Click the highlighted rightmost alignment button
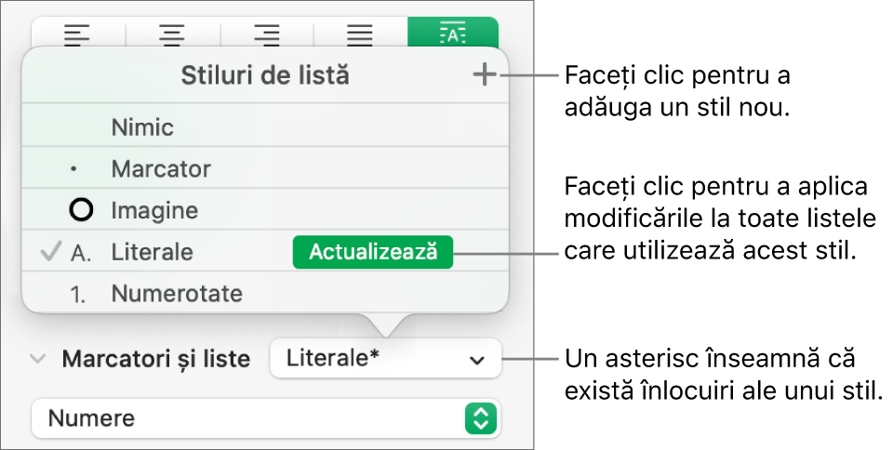Image resolution: width=893 pixels, height=450 pixels. click(x=452, y=35)
